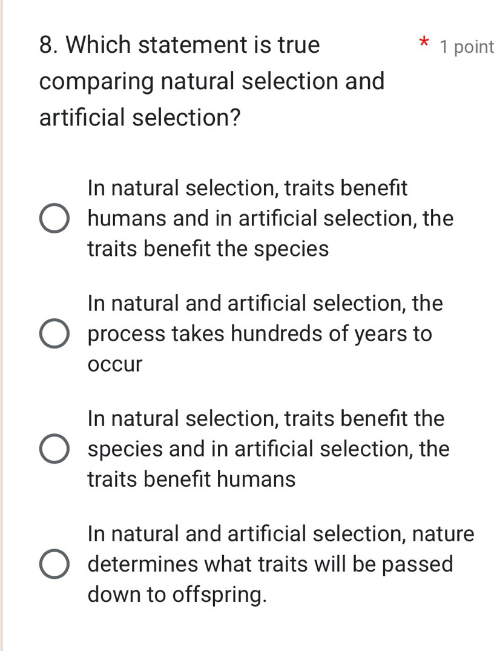Choose radio button for 'species and in artificial selection'
Viewport: 494px width, 651px height.
point(55,449)
